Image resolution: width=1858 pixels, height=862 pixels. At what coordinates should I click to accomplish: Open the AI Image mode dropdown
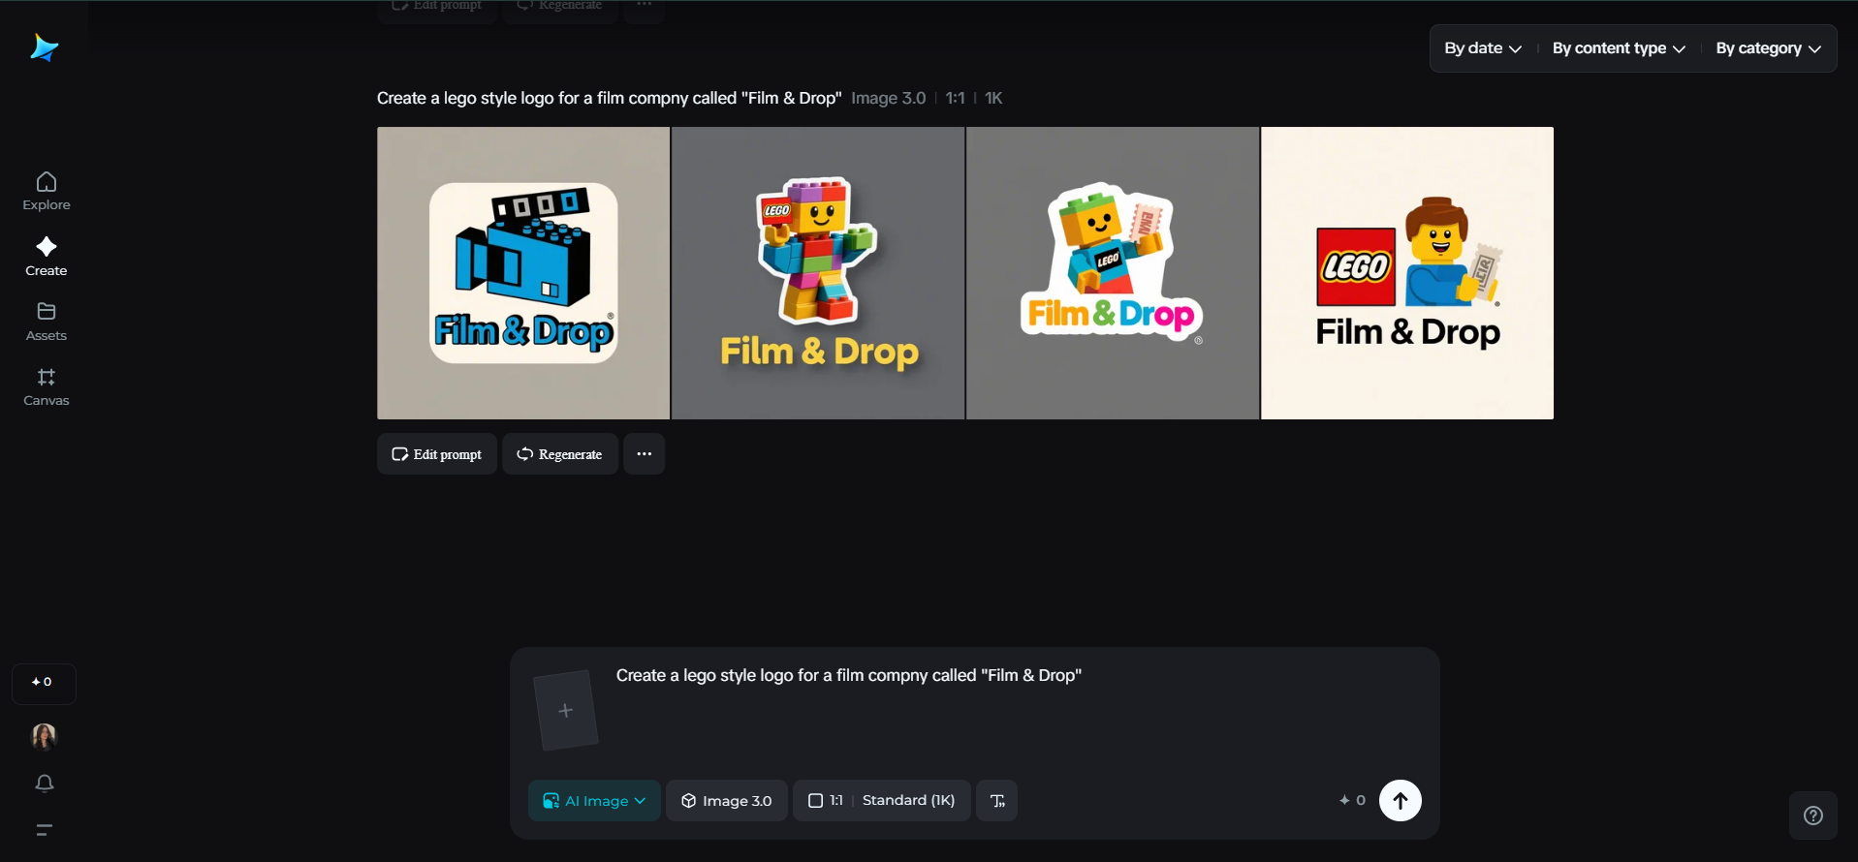point(594,800)
